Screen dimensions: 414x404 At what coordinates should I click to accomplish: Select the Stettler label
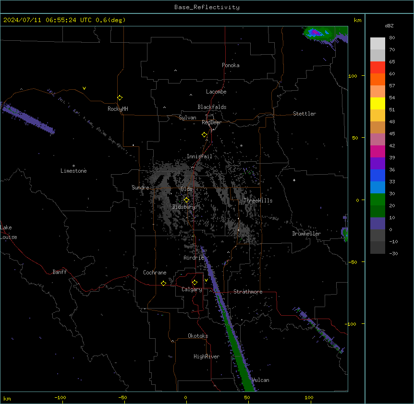pyautogui.click(x=304, y=114)
